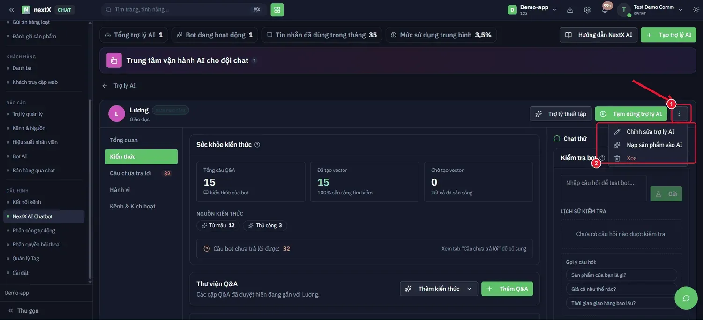Open the notifications bell with 99+ badge
This screenshot has width=703, height=320.
(x=605, y=10)
